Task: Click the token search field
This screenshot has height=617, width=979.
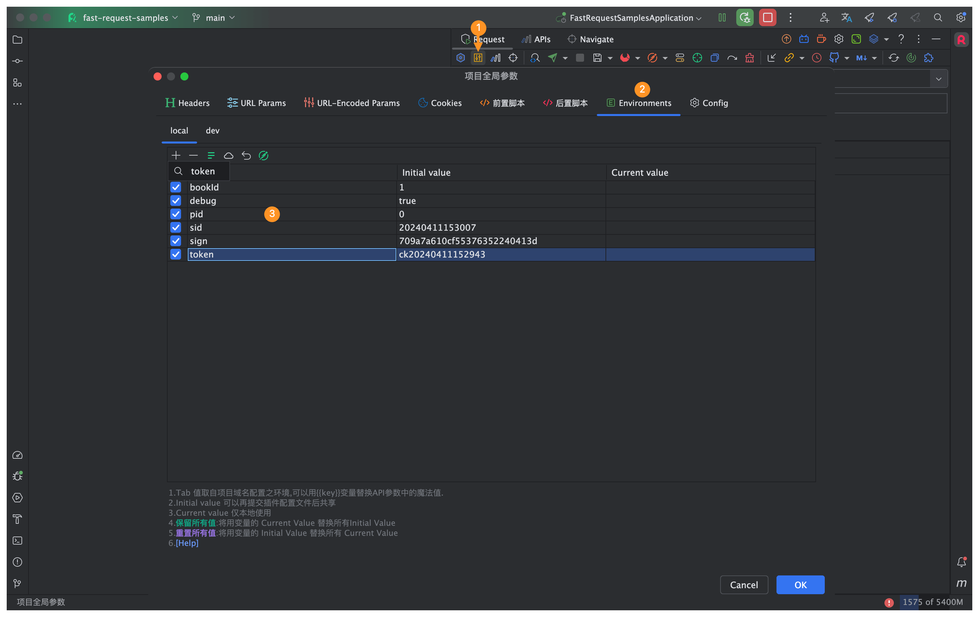Action: pos(203,171)
